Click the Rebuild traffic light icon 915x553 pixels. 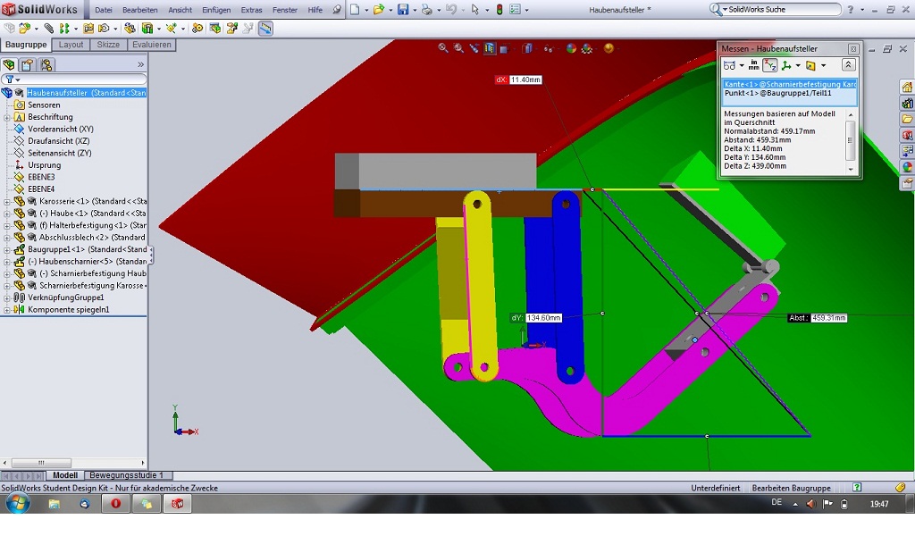tap(499, 9)
